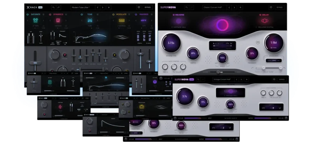311x145 pixels.
Task: Click BYPASS in Vintage Concert Hall Supernova window
Action: [281, 79]
